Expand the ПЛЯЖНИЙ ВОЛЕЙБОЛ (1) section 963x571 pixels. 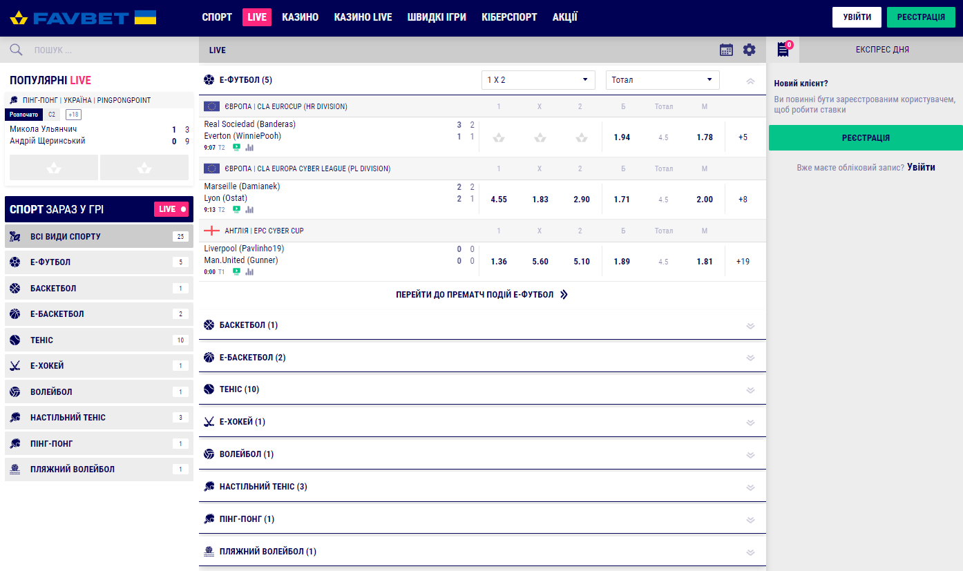(x=751, y=552)
